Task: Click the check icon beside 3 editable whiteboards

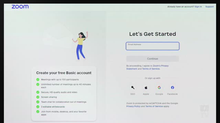Action: (38, 107)
